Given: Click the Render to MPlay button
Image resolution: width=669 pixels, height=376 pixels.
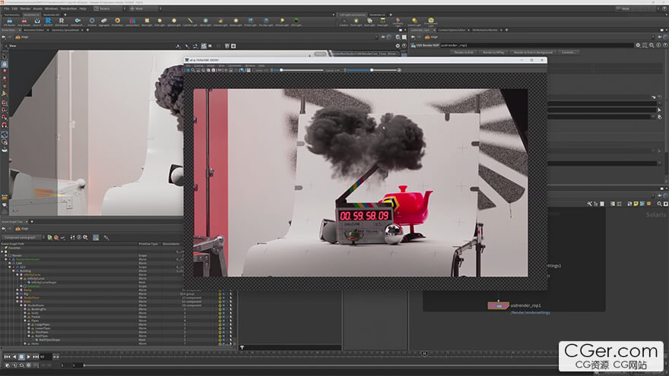Looking at the screenshot, I should pyautogui.click(x=493, y=52).
